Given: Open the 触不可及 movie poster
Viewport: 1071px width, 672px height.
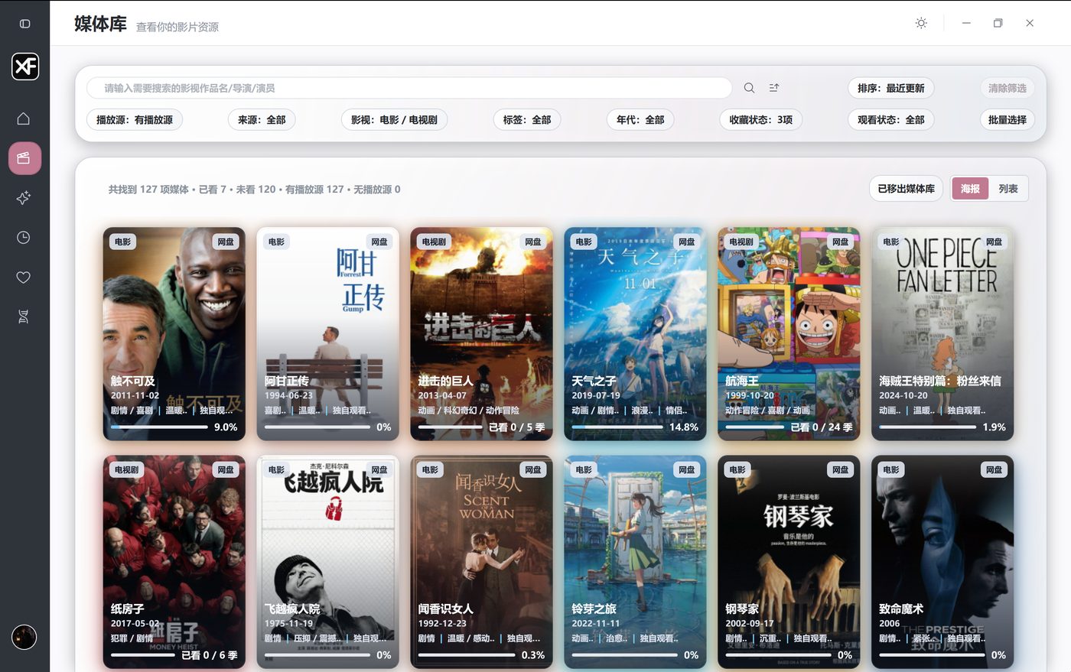Looking at the screenshot, I should (x=174, y=333).
